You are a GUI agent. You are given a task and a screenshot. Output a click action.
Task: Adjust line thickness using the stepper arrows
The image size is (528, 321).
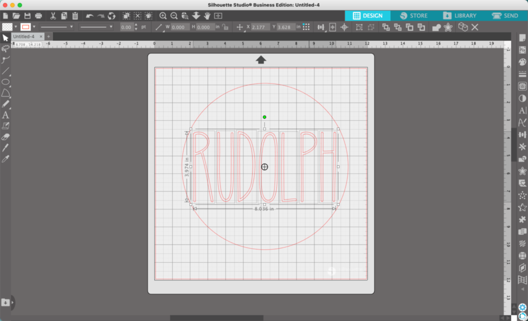tap(136, 27)
